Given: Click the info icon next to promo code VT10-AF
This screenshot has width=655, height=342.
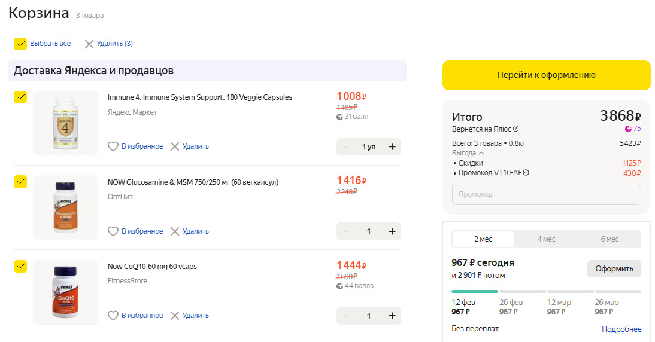Looking at the screenshot, I should point(526,173).
